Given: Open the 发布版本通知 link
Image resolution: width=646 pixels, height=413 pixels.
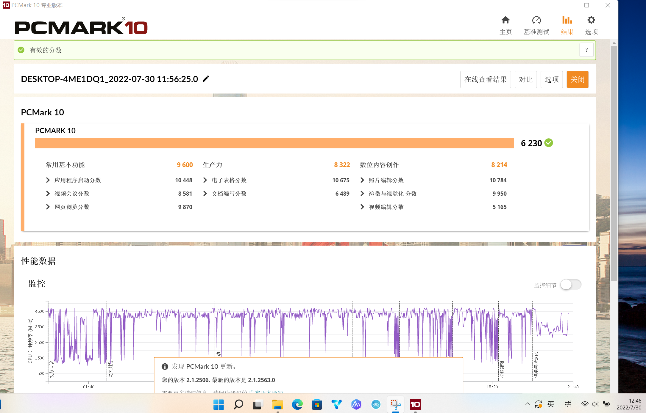Looking at the screenshot, I should point(266,392).
